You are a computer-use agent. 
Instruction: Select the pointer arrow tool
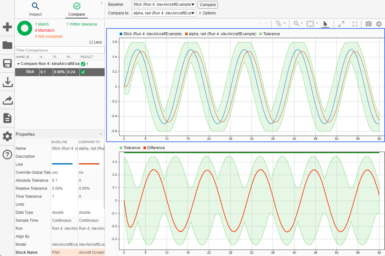click(x=325, y=24)
